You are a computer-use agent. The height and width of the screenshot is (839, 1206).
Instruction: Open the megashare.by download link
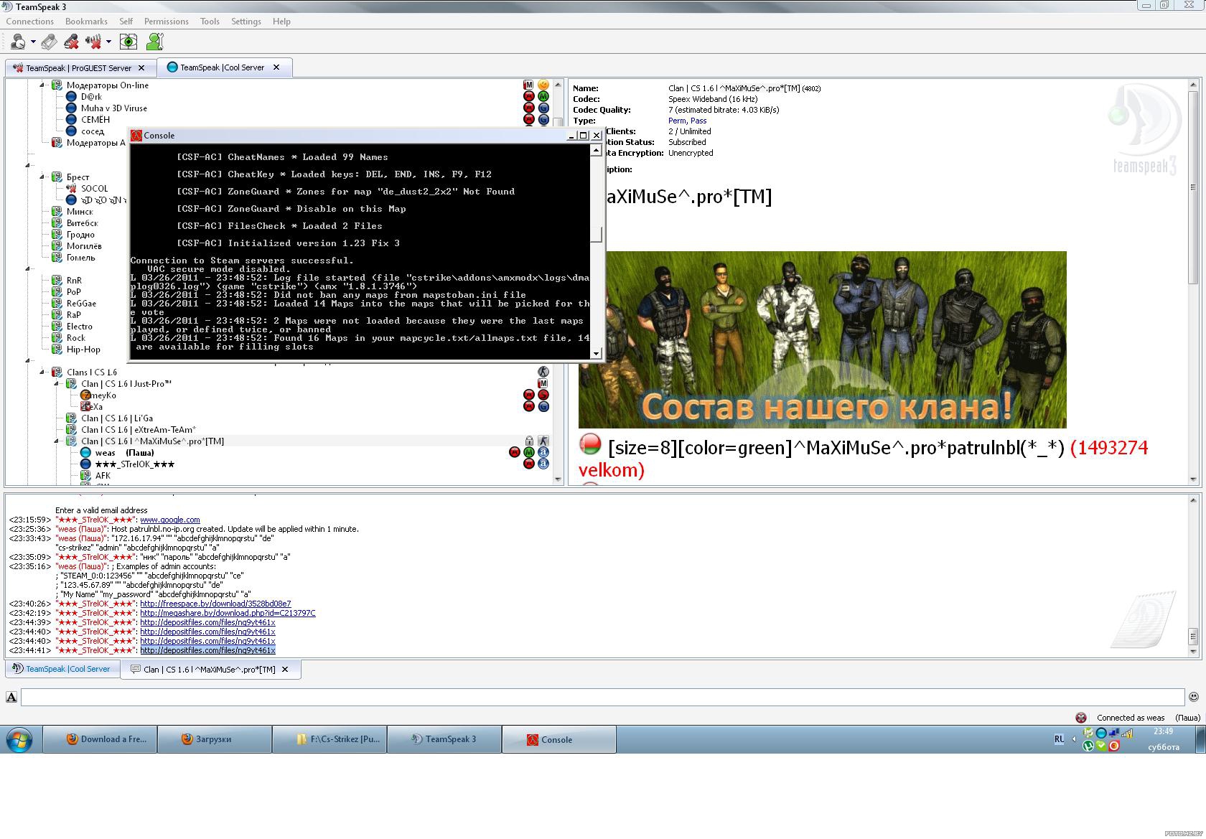coord(228,614)
